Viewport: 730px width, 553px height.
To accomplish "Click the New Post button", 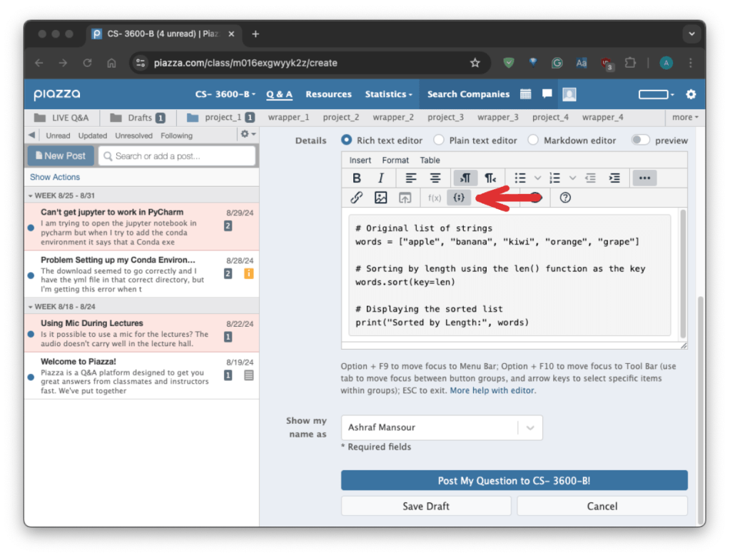I will [x=61, y=156].
